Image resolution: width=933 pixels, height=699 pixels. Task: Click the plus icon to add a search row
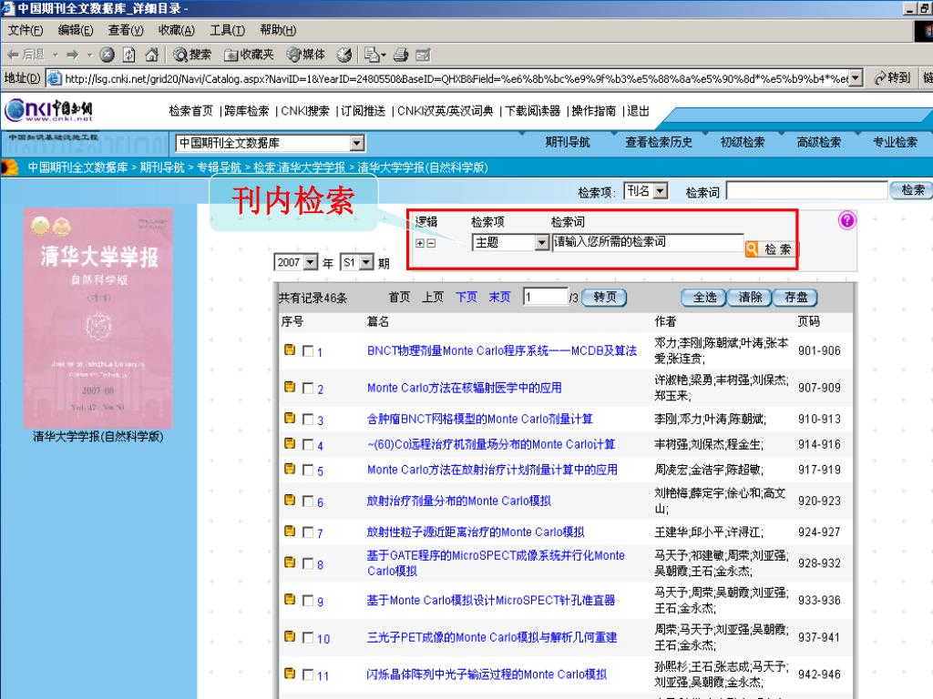419,243
